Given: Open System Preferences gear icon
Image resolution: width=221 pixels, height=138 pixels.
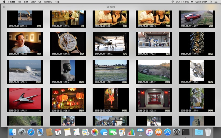Looking at the screenshot, I should pyautogui.click(x=177, y=132).
